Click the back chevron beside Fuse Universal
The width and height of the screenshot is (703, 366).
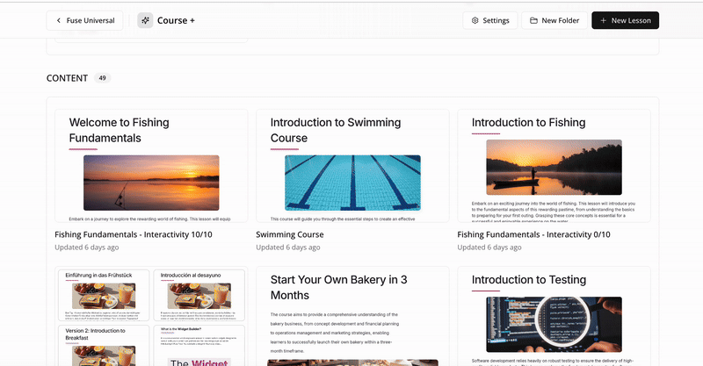(60, 20)
